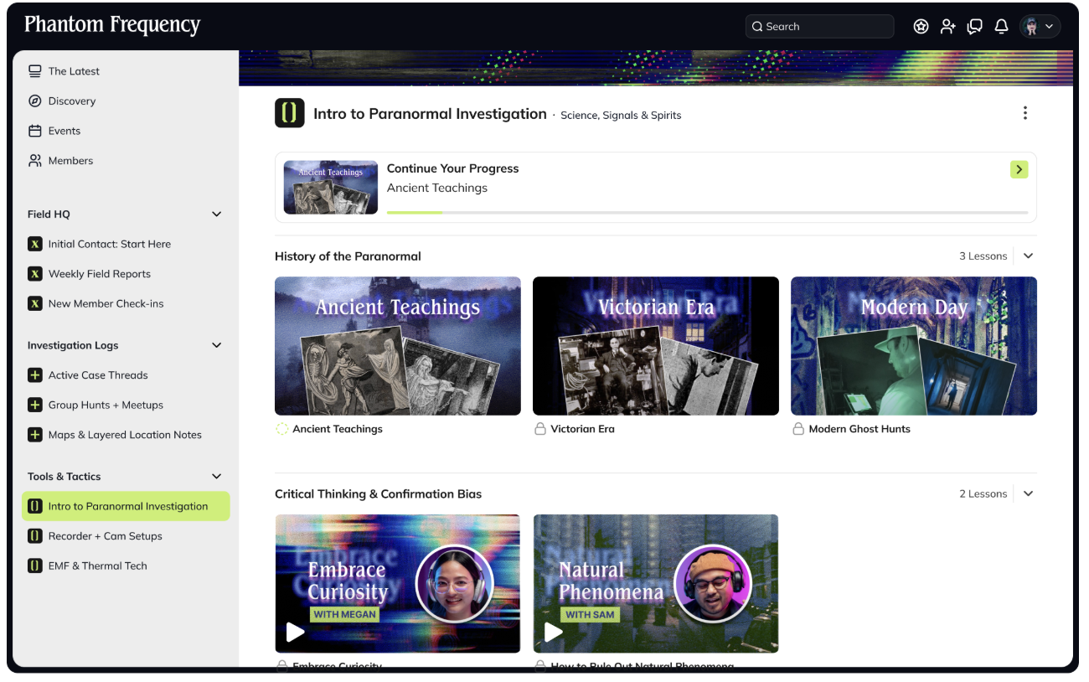Play the Embrace Curiosity video
The width and height of the screenshot is (1089, 682).
pos(295,632)
